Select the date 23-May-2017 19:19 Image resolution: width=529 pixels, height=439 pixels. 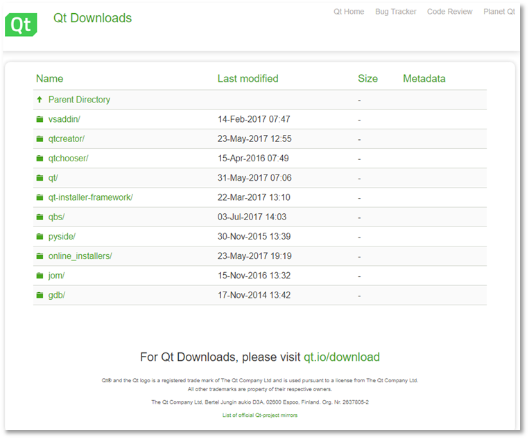point(254,256)
